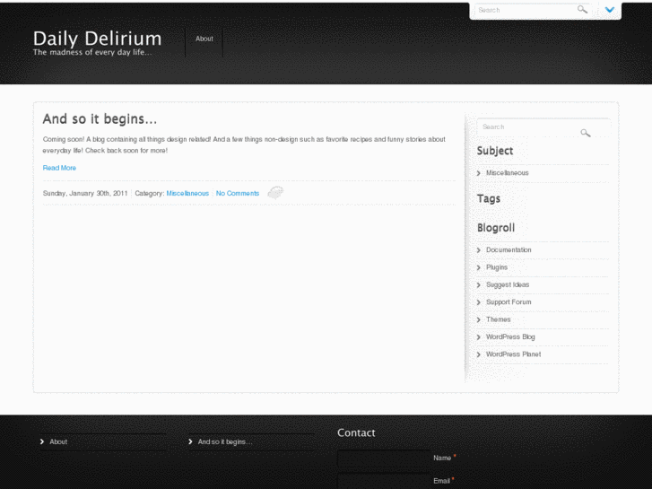Open the WordPress Blog link
Viewport: 652px width, 489px height.
click(x=510, y=336)
